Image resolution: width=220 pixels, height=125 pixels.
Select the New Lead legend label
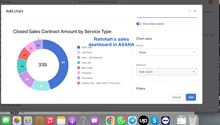[x=87, y=68]
